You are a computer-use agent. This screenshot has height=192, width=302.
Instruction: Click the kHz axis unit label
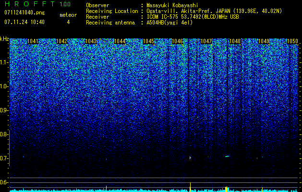(4, 39)
